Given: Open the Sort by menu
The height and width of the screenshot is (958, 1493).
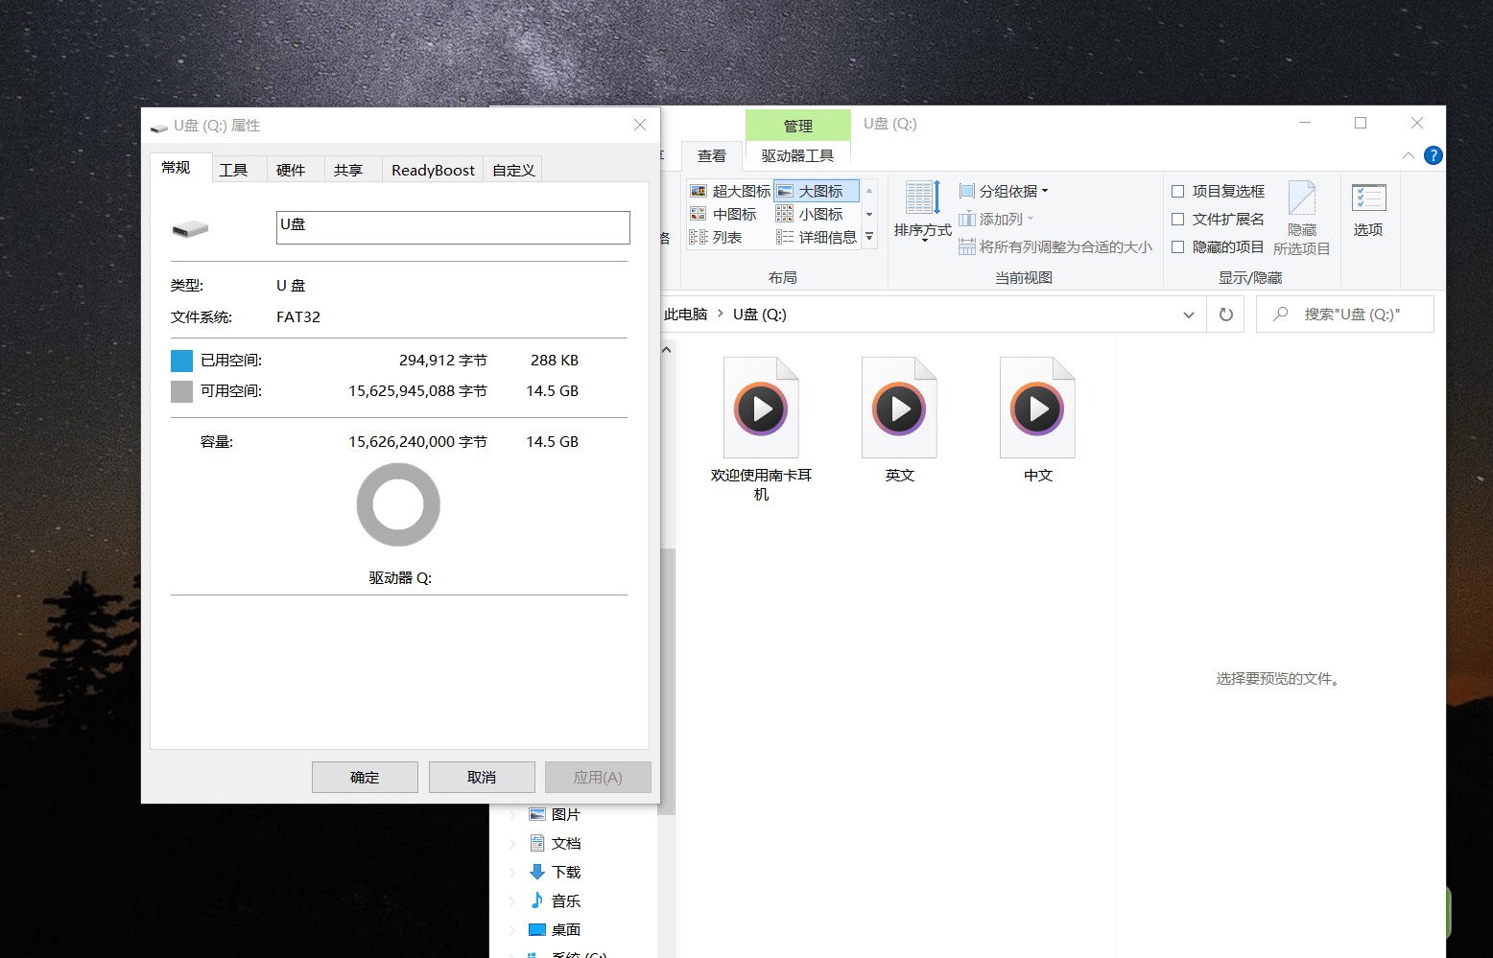Looking at the screenshot, I should tap(923, 210).
